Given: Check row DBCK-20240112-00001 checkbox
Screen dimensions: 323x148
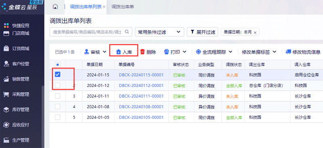Looking at the screenshot, I should (x=58, y=85).
